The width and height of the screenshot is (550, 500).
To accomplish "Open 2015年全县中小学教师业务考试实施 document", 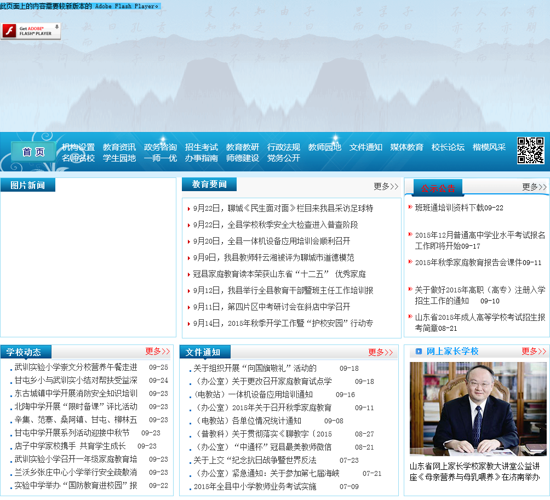I will (x=255, y=487).
